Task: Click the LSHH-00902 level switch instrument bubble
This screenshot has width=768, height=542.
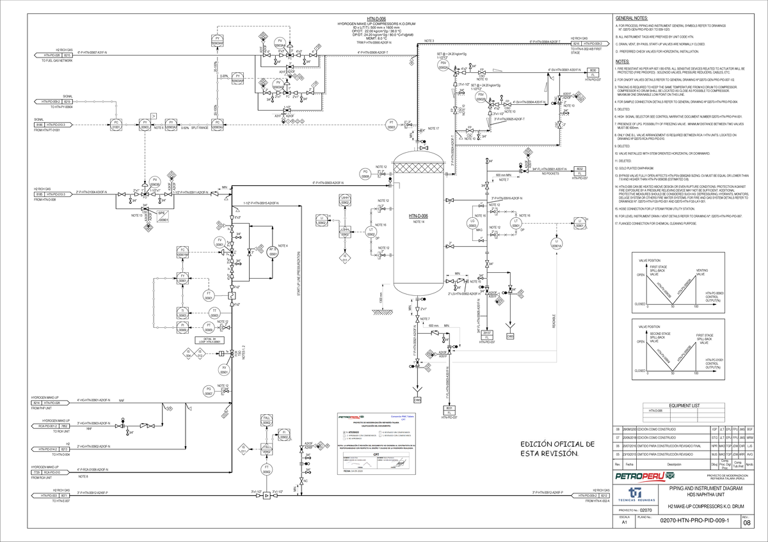Action: click(x=345, y=231)
